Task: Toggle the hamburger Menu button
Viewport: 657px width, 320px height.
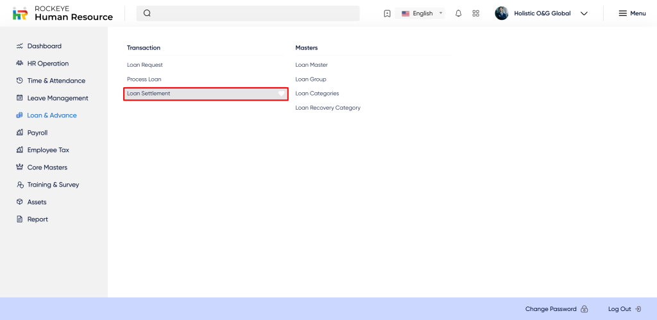Action: tap(632, 13)
